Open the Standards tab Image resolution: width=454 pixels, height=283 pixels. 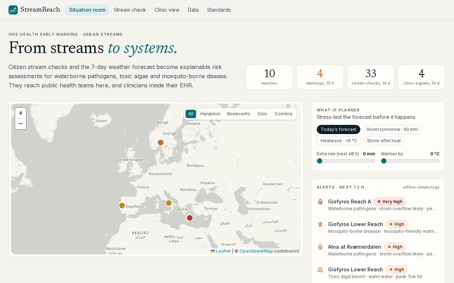(x=219, y=10)
